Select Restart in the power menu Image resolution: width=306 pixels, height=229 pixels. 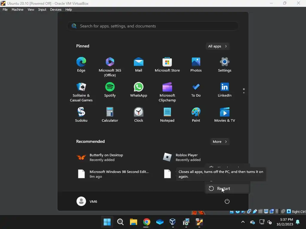pyautogui.click(x=227, y=188)
